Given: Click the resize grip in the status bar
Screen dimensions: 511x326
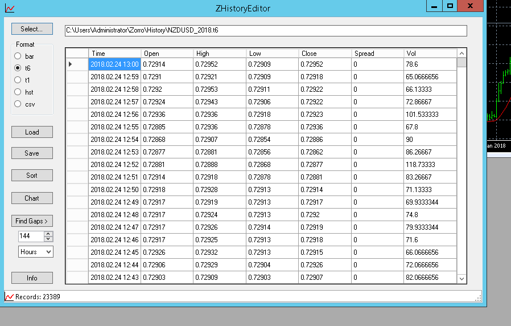Looking at the screenshot, I should [x=478, y=298].
